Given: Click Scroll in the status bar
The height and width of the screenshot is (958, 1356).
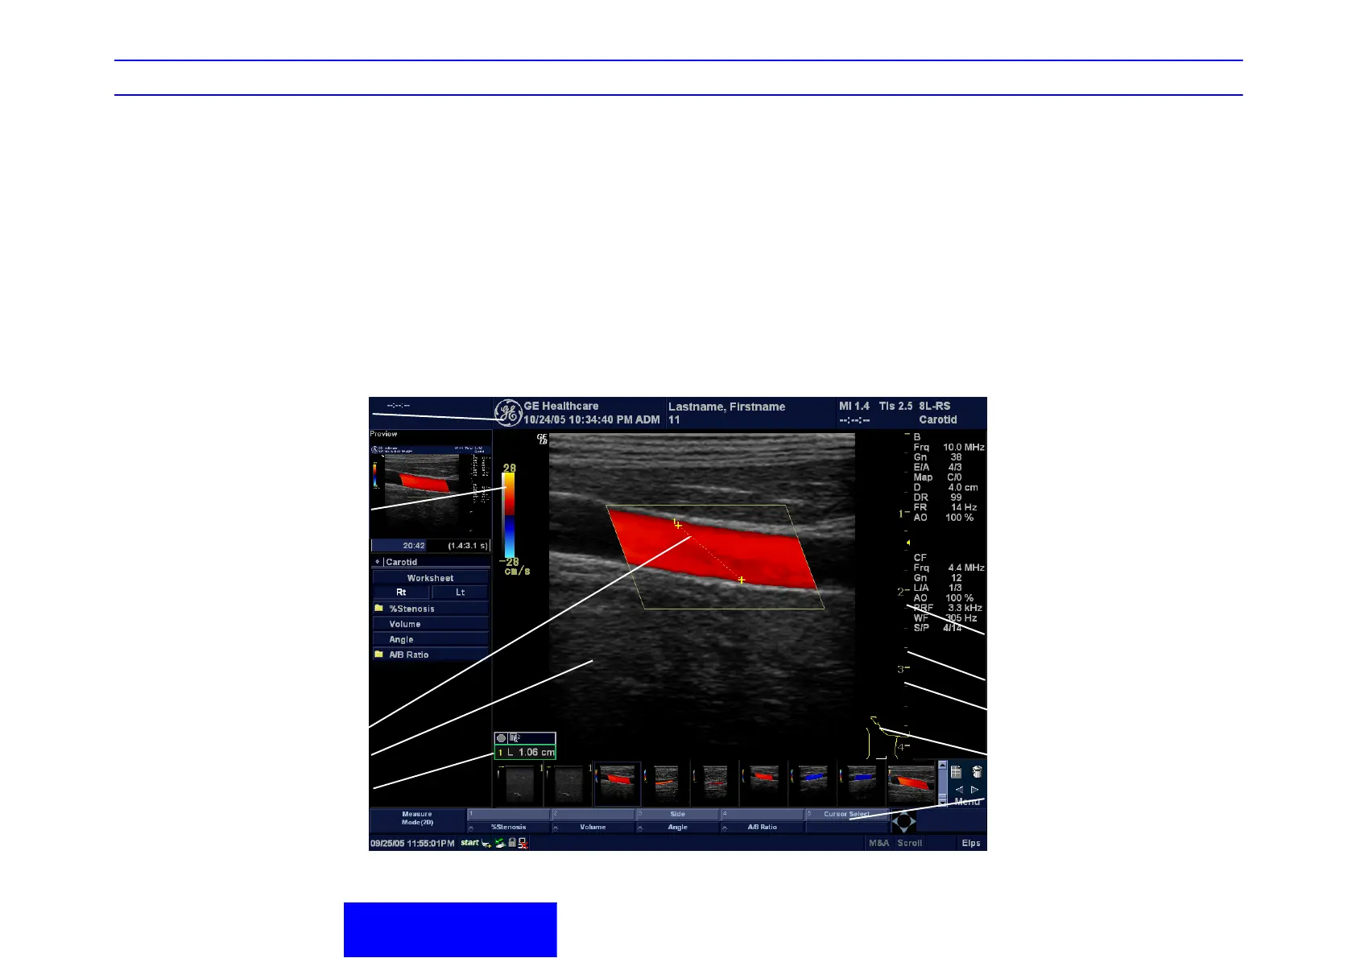Looking at the screenshot, I should tap(910, 843).
